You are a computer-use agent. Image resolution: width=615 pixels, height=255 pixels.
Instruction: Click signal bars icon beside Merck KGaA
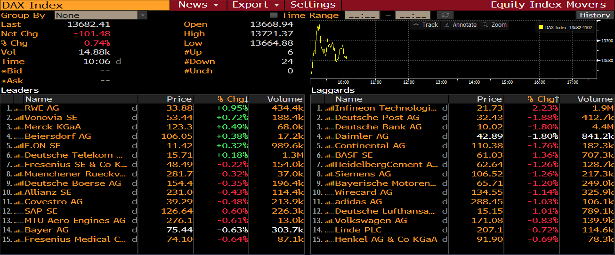click(19, 127)
